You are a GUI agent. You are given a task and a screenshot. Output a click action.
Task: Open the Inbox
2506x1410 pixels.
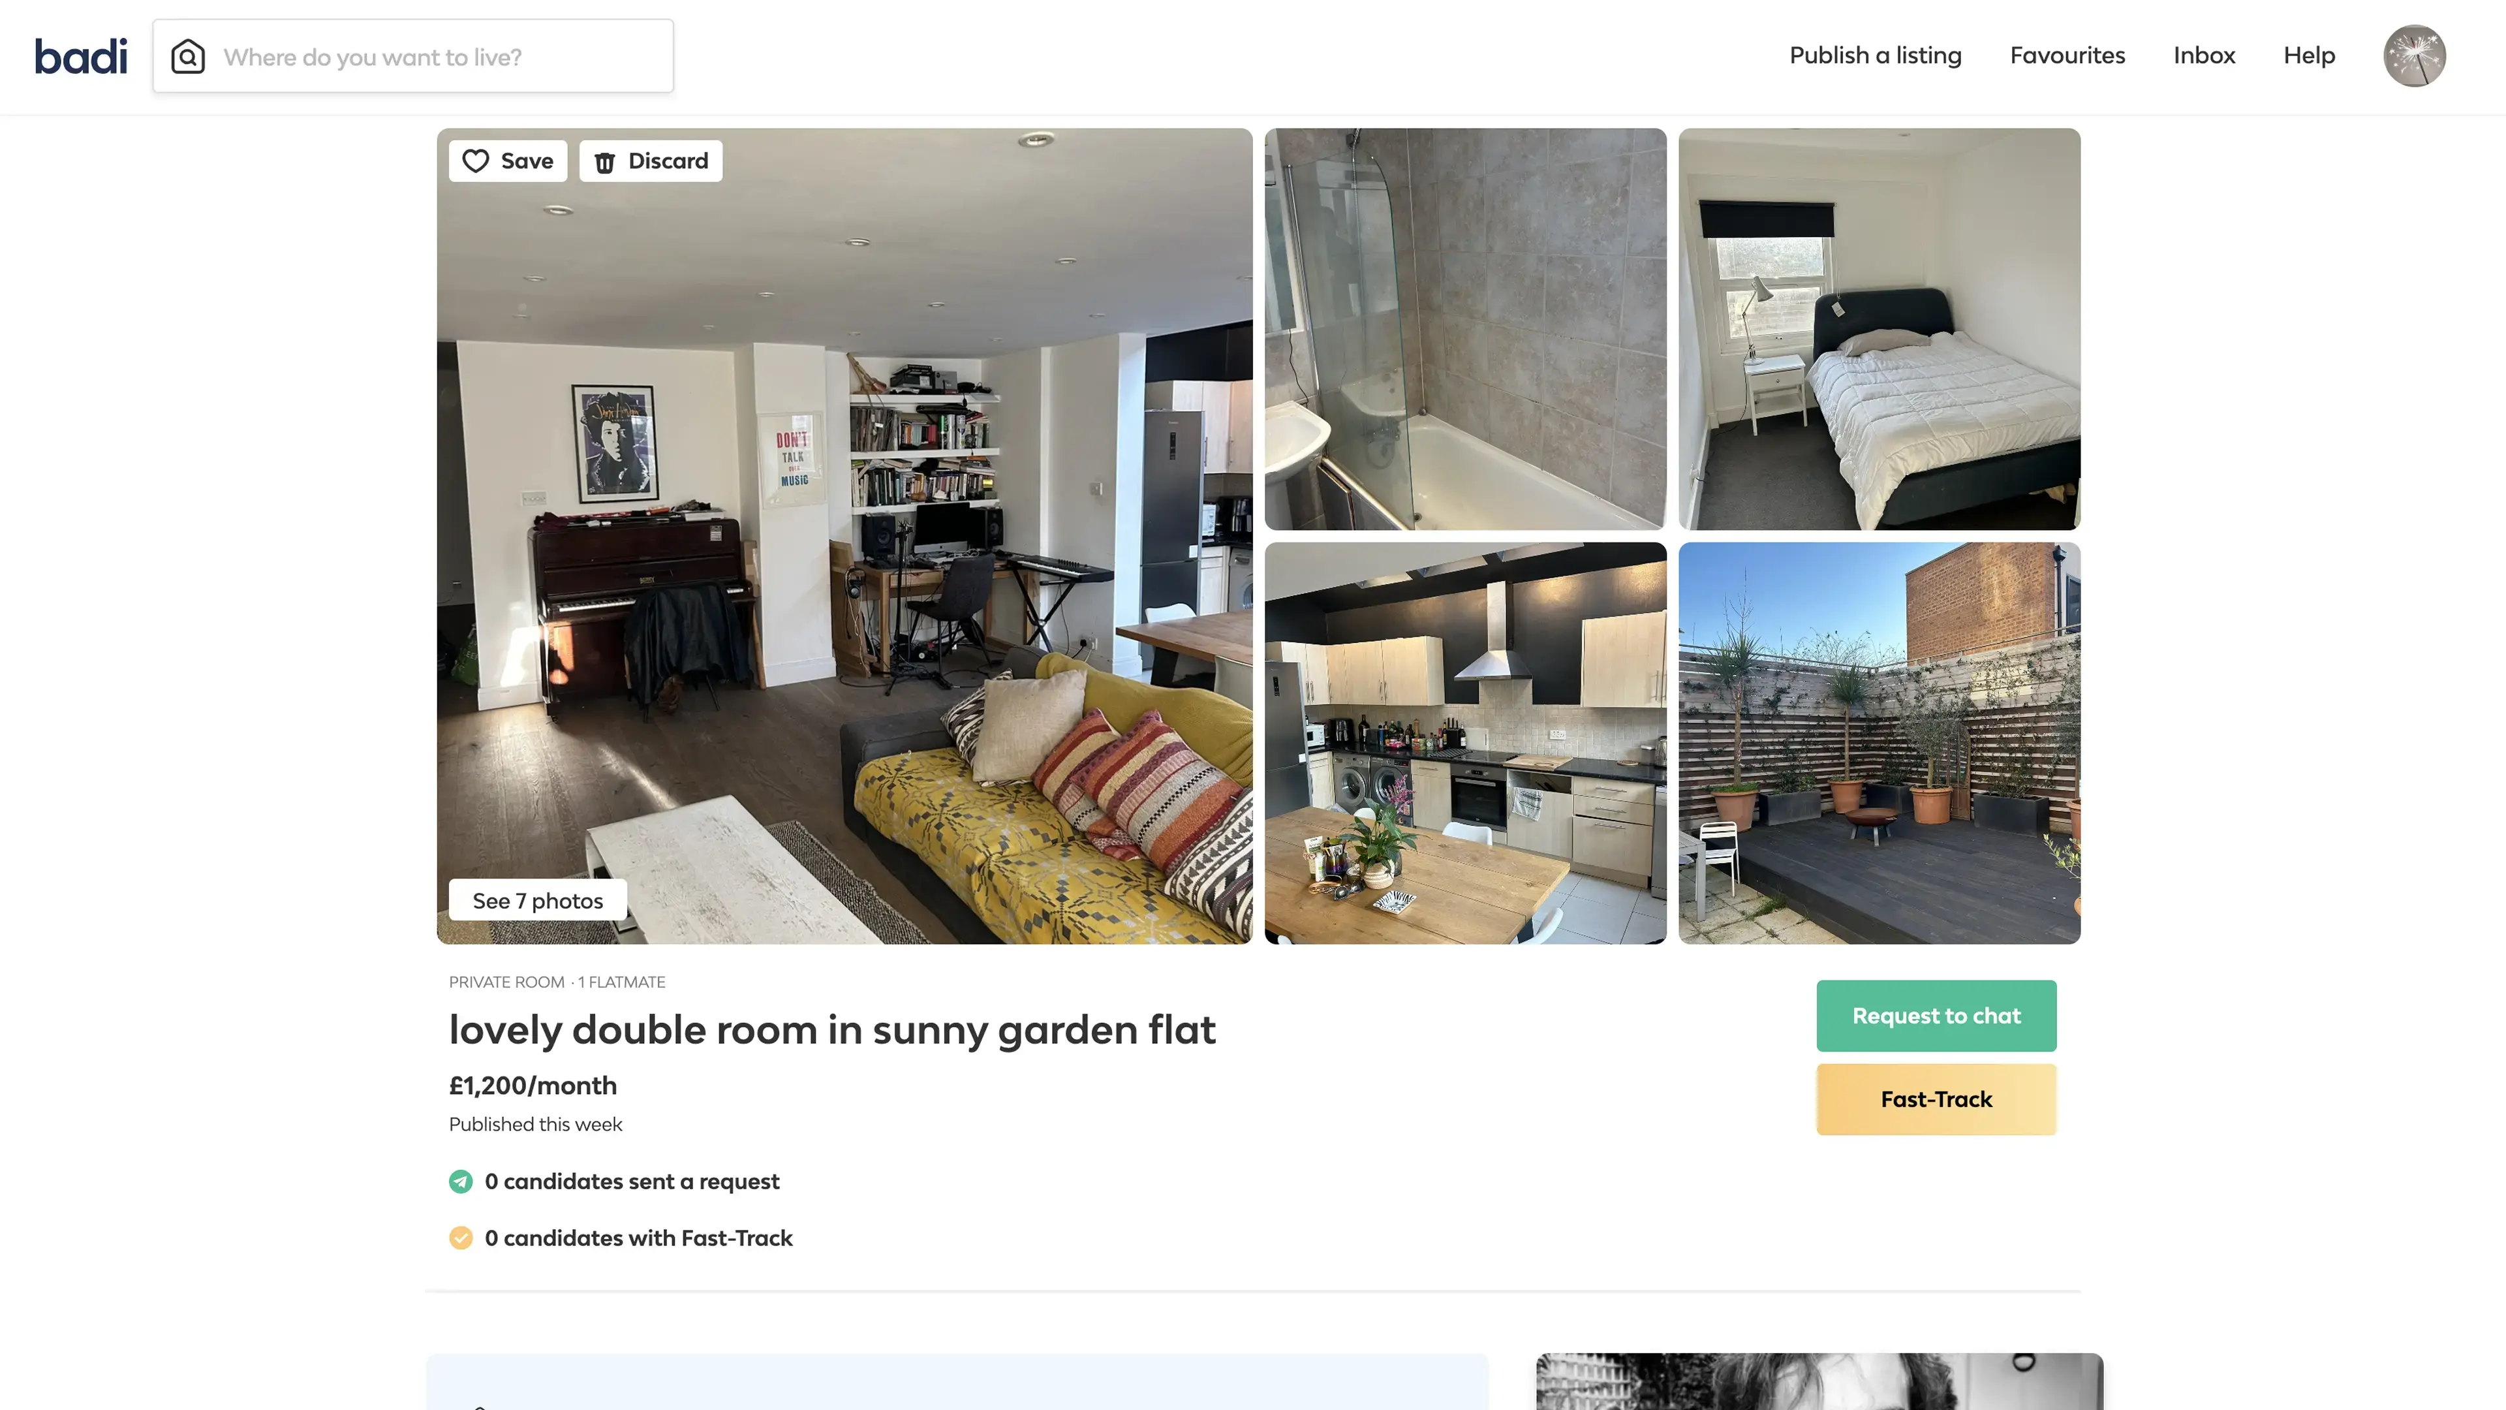(x=2204, y=55)
